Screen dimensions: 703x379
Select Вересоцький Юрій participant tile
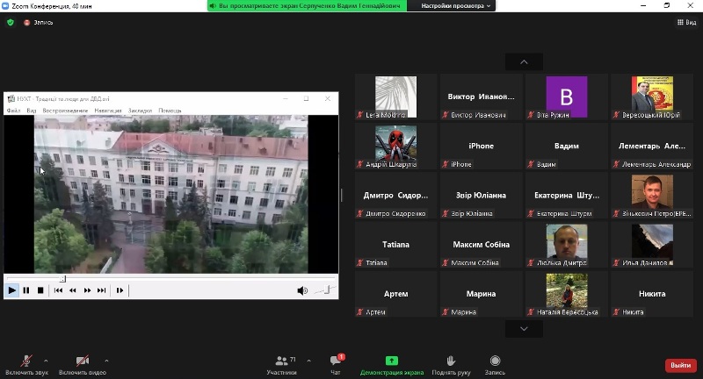652,97
